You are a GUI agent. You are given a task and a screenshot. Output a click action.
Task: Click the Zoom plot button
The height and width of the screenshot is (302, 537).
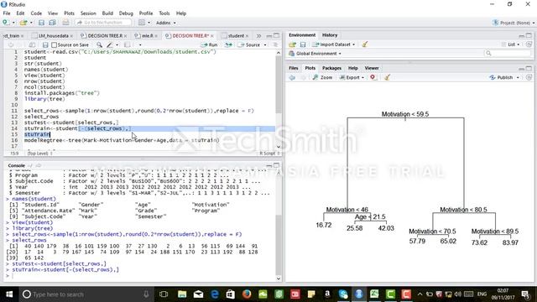(x=322, y=78)
